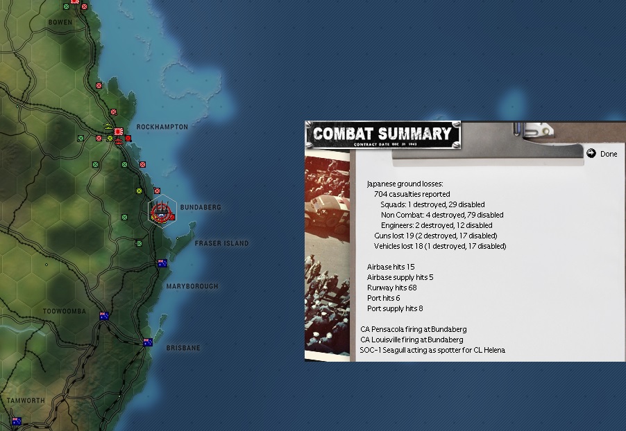
Task: Click the Combat Summary title banner
Action: click(x=382, y=134)
